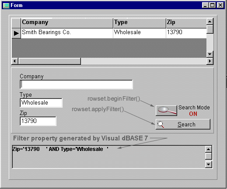Select the Smith Bearings Co. row indicator arrow
The image size is (227, 189).
16,33
